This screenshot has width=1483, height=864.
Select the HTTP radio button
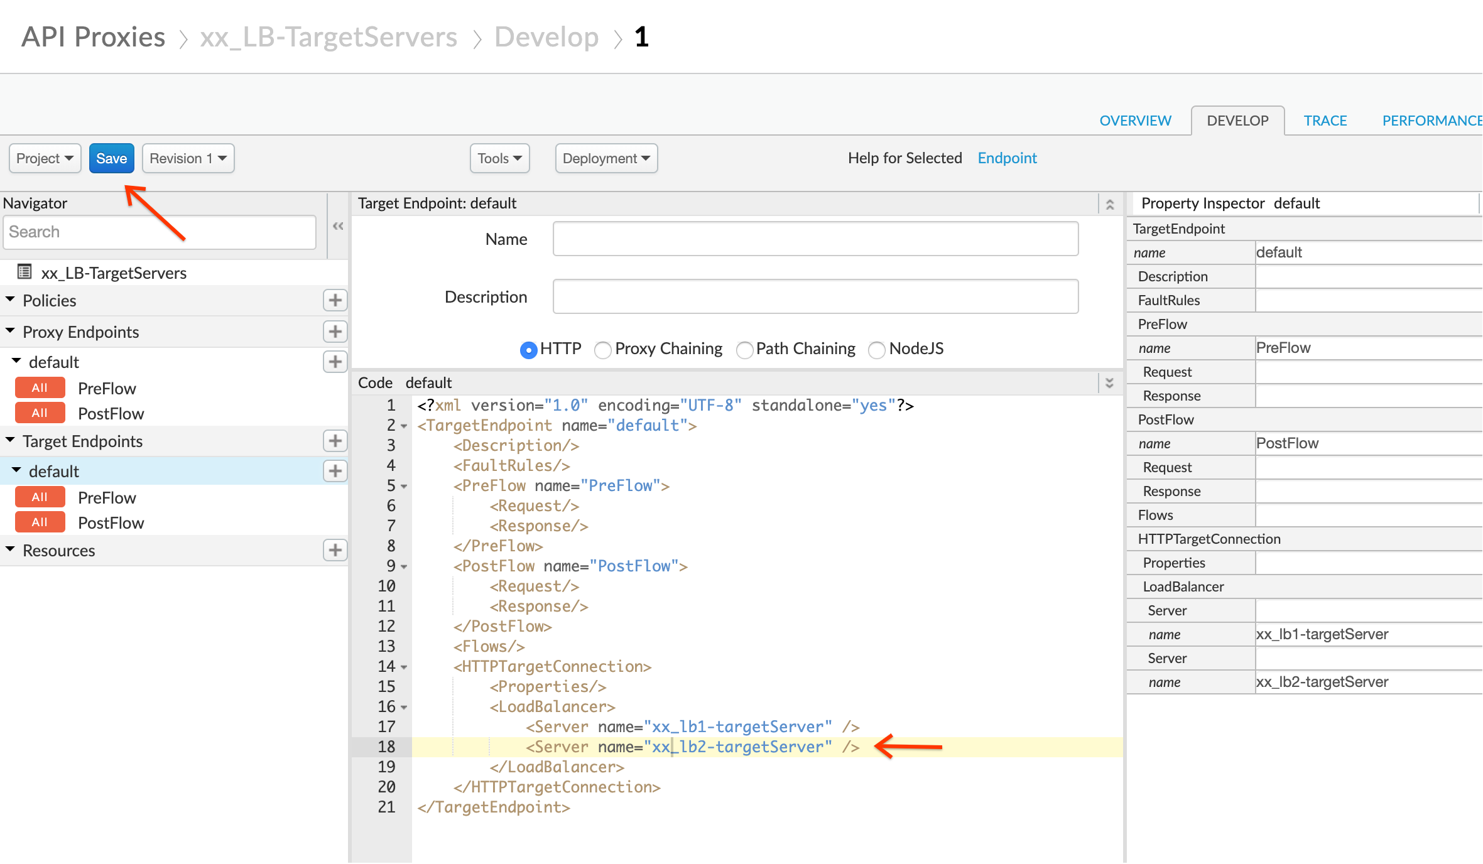(x=529, y=350)
